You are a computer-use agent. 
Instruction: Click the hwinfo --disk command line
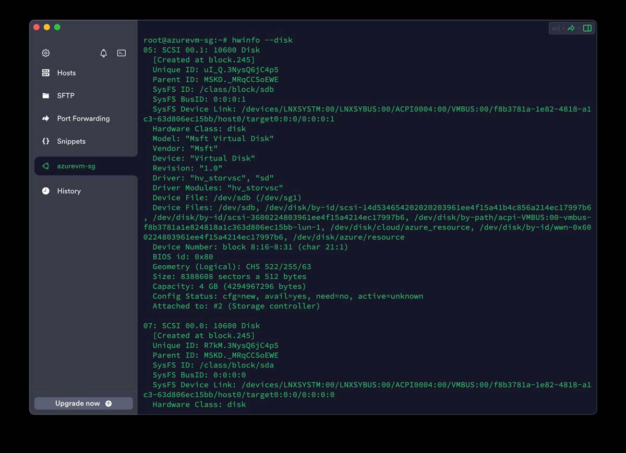pyautogui.click(x=218, y=40)
